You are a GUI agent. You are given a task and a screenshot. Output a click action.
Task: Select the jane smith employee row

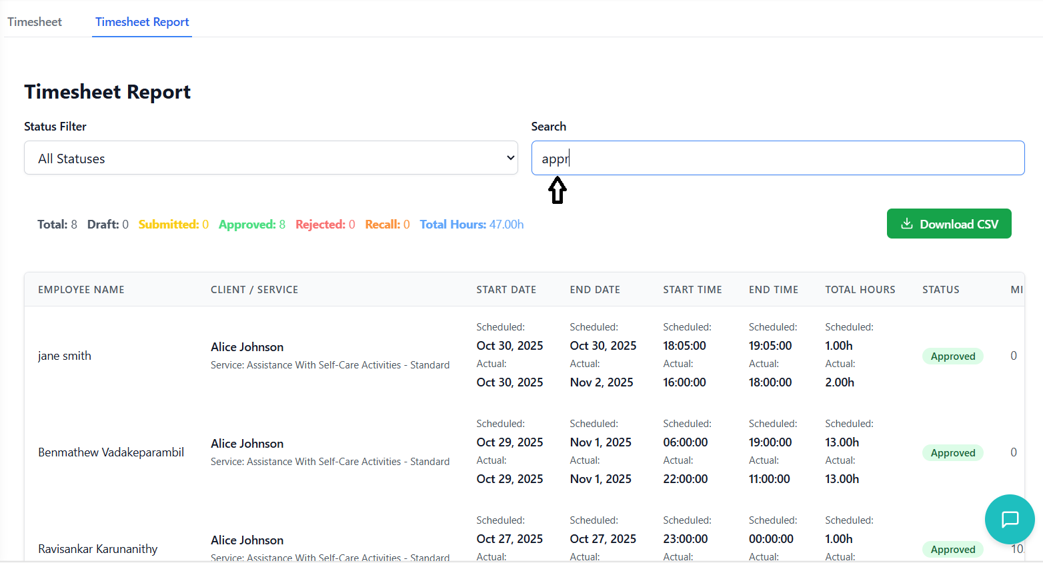click(65, 356)
